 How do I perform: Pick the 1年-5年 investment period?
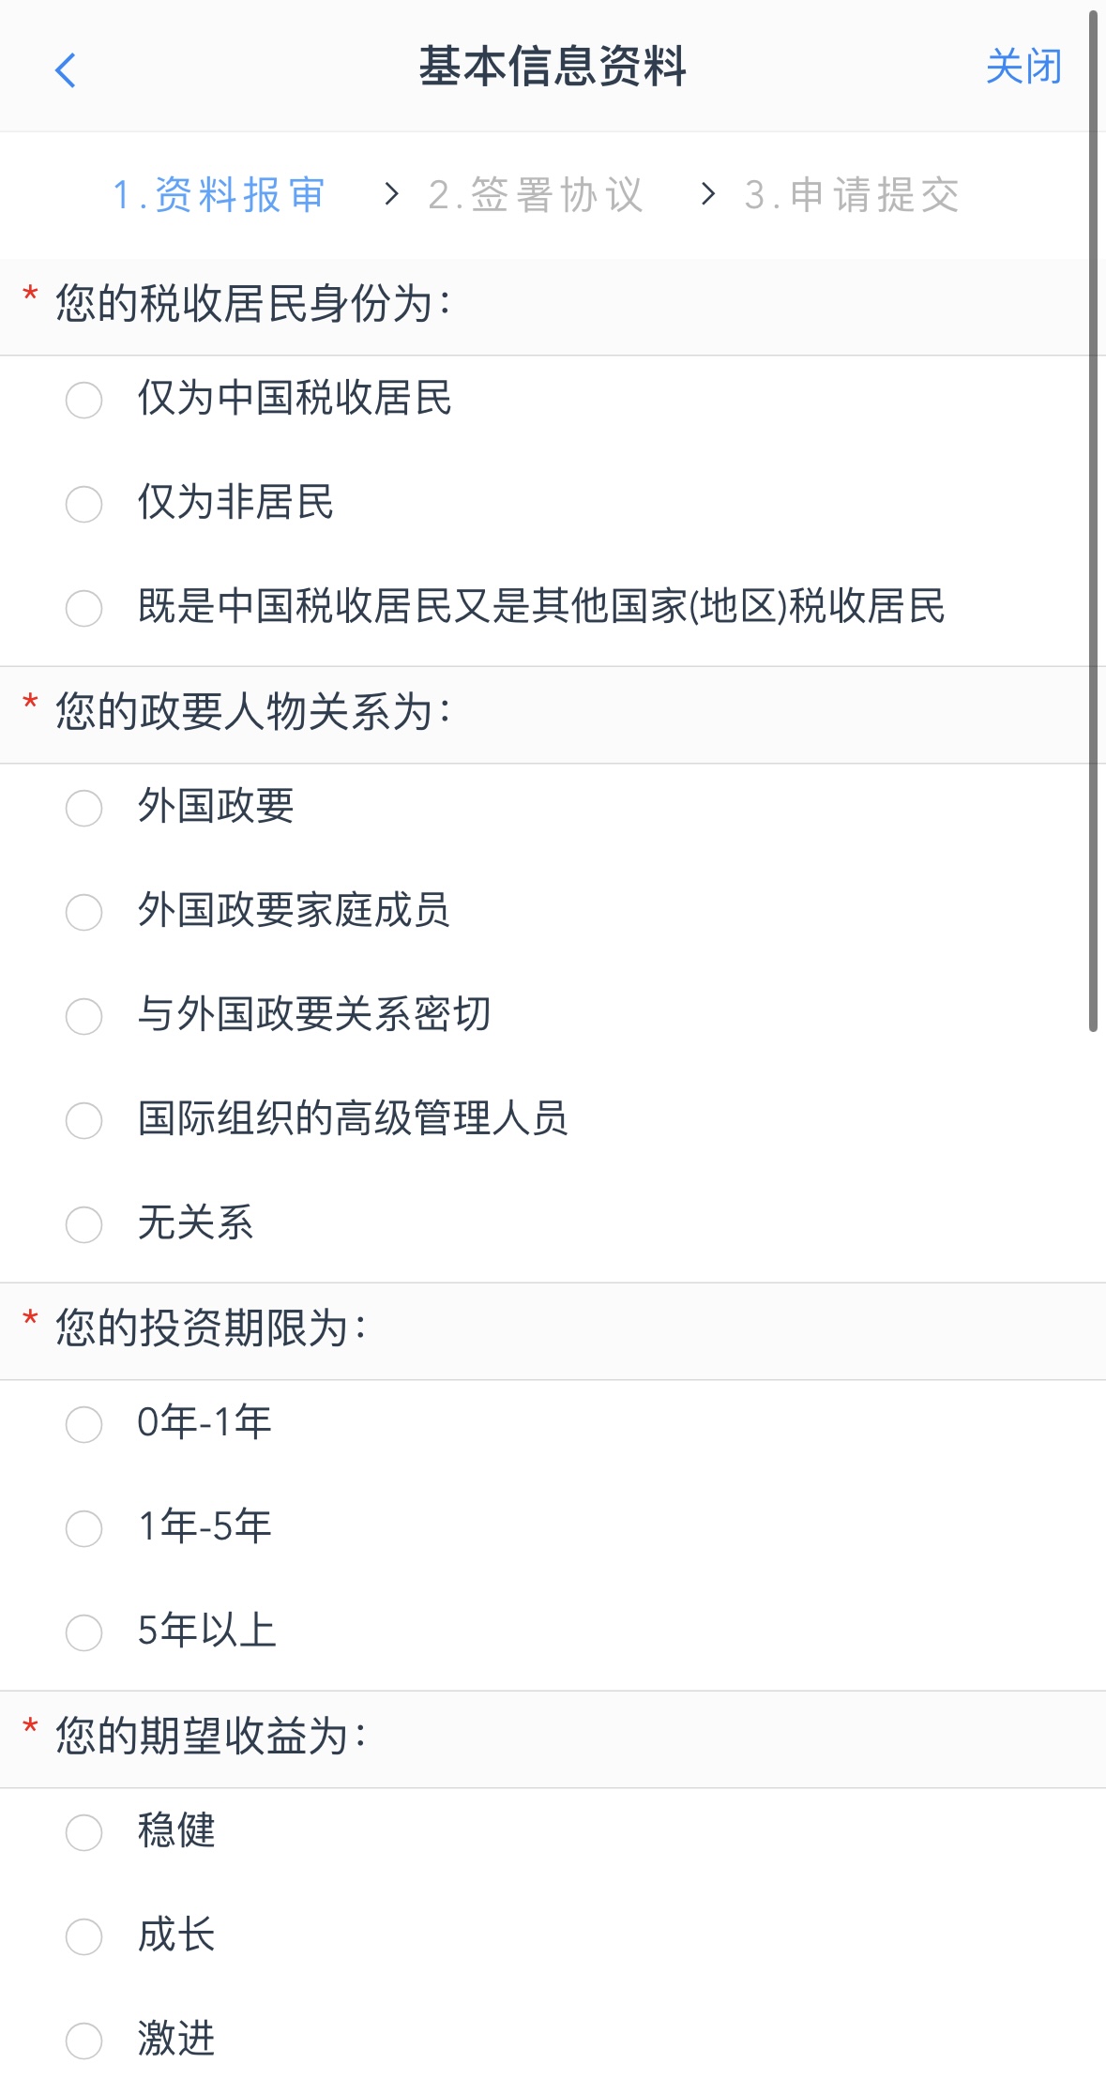83,1528
